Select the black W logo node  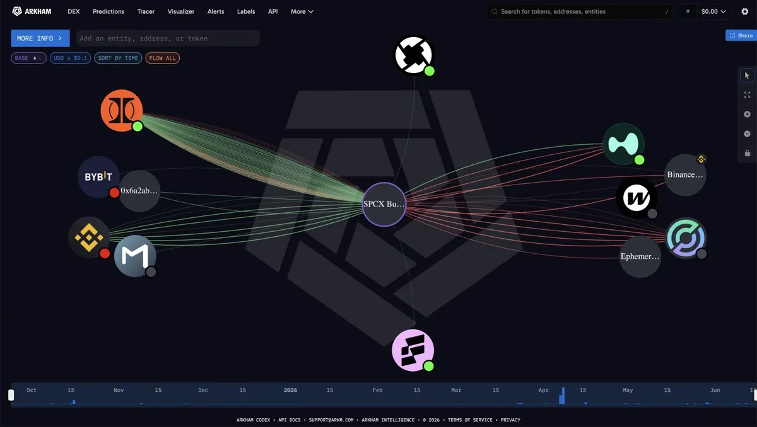click(637, 198)
